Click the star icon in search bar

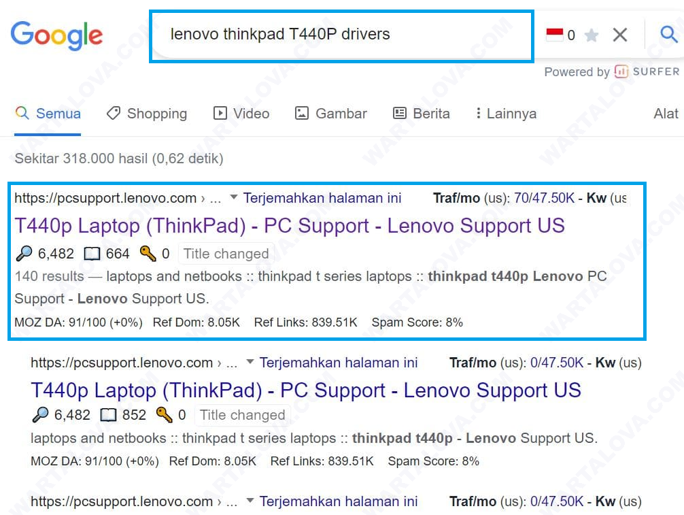[x=592, y=35]
